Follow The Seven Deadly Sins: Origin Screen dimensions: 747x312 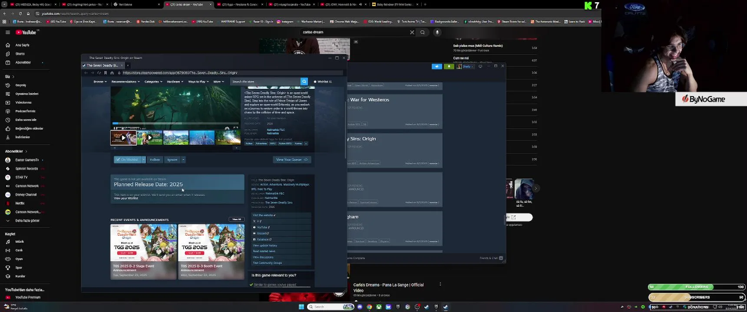[155, 159]
